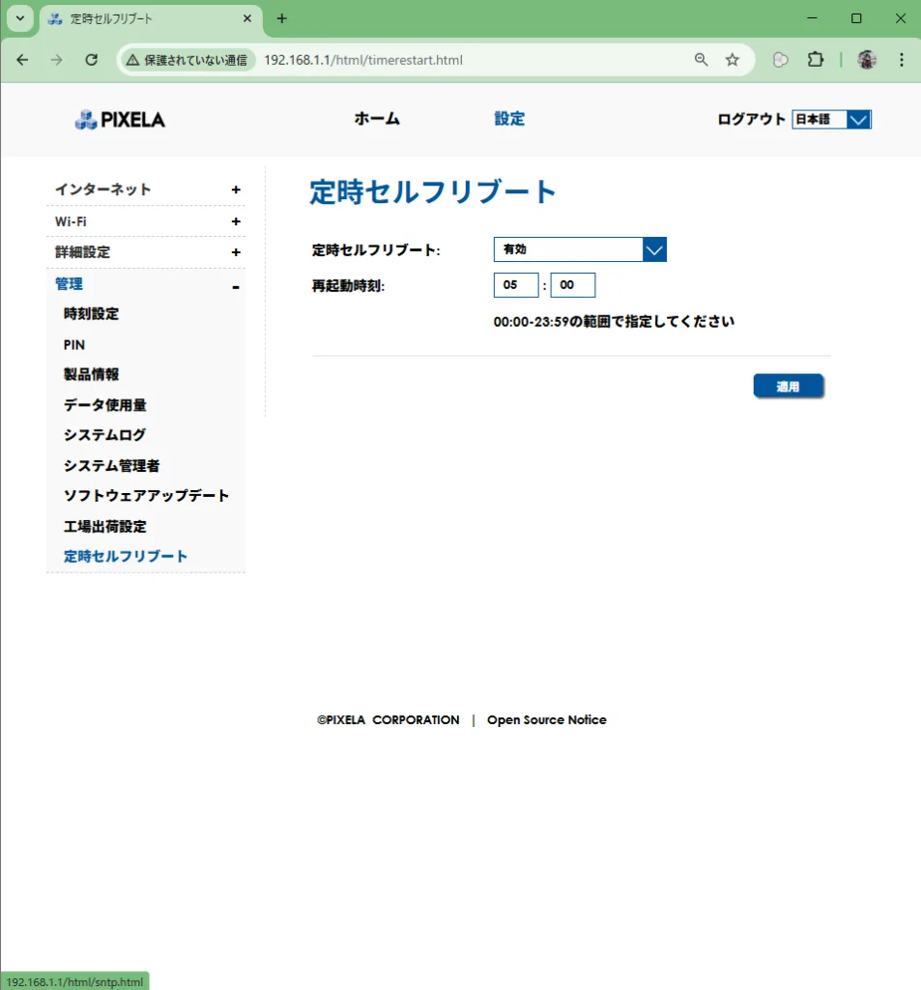Image resolution: width=921 pixels, height=990 pixels.
Task: Open 時刻設定 in sidebar
Action: coord(91,314)
